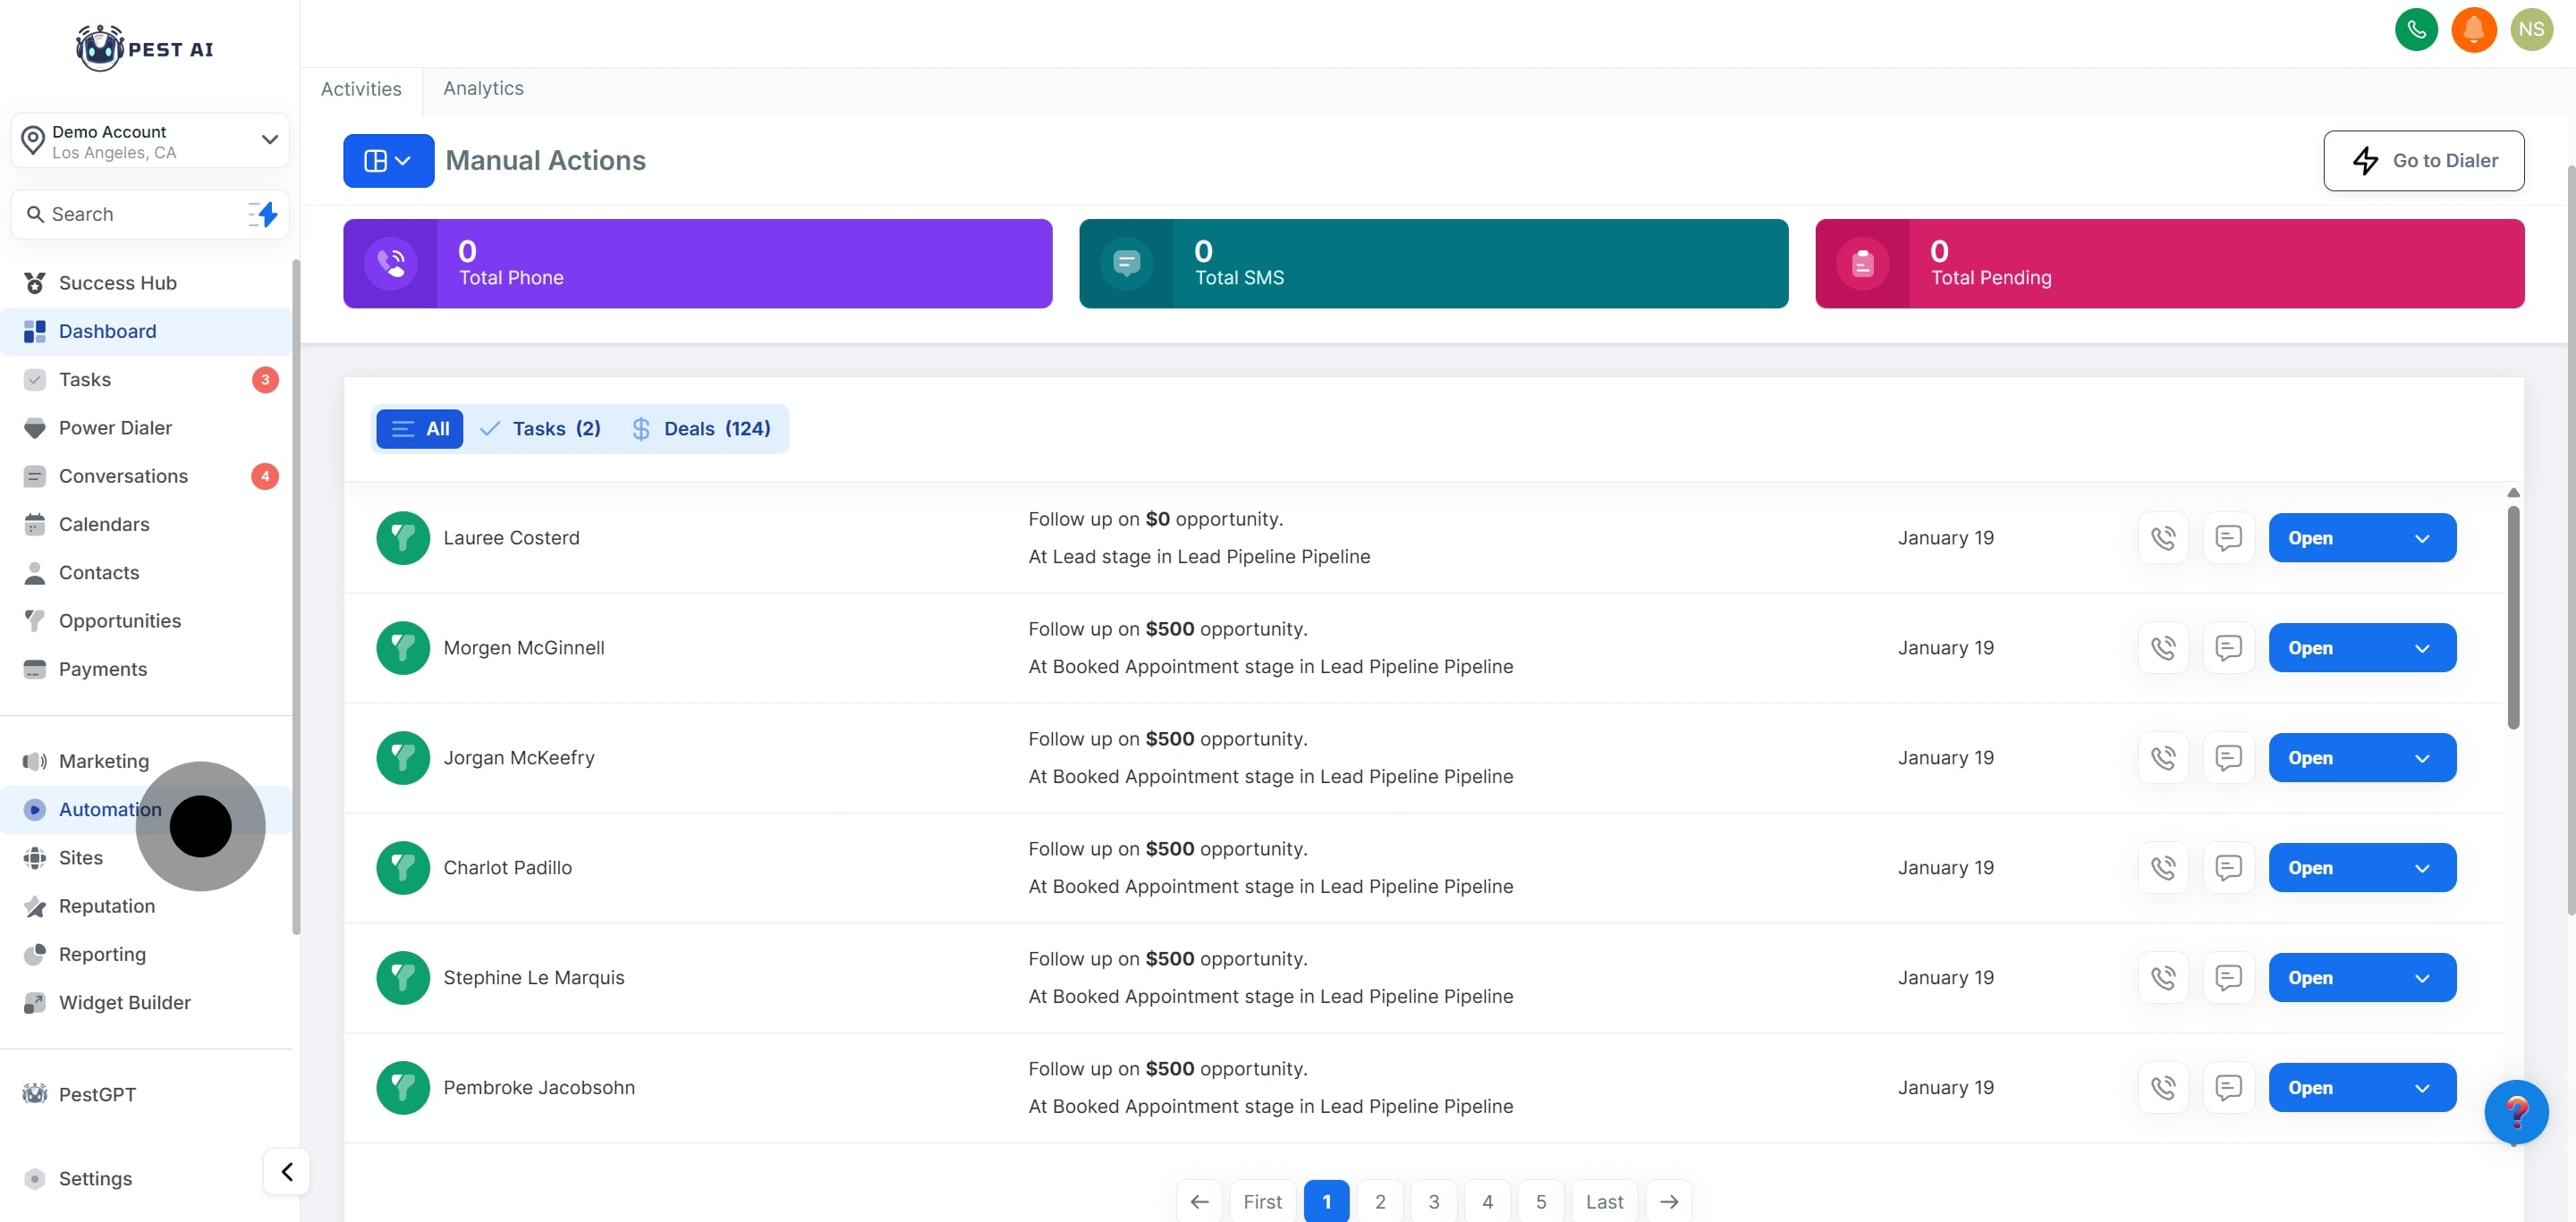2576x1222 pixels.
Task: Click the quick actions lightning icon
Action: 264,214
